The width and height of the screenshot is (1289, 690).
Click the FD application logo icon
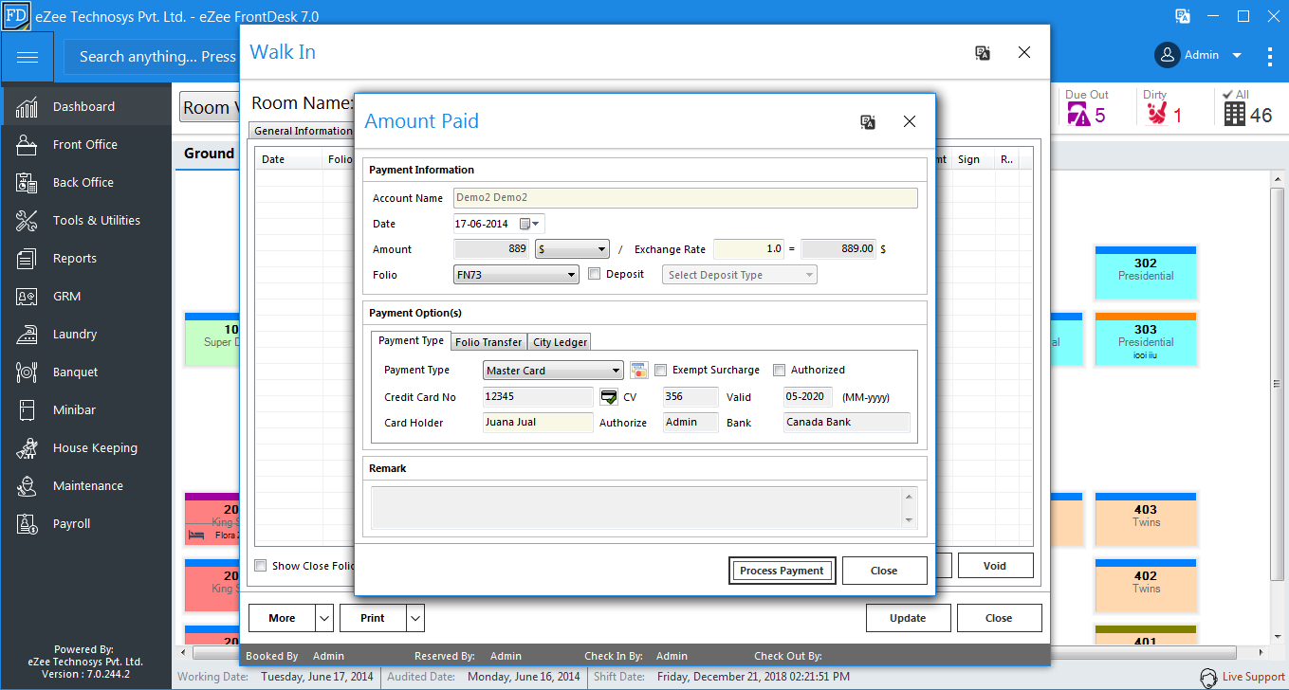point(16,16)
